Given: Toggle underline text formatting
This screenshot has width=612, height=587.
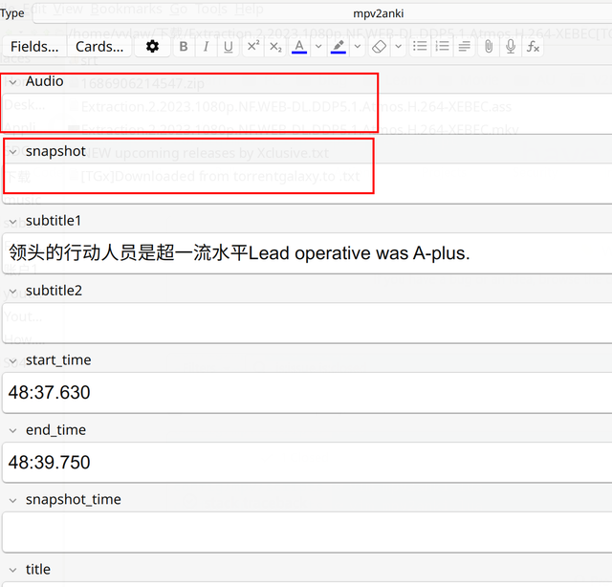Looking at the screenshot, I should [x=229, y=47].
